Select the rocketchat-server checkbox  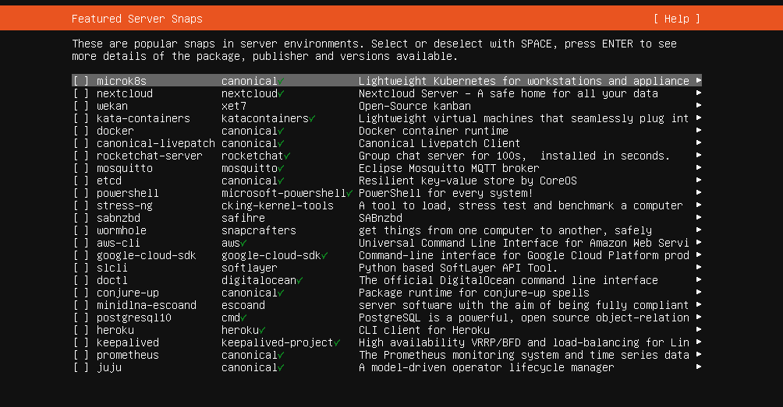(81, 156)
